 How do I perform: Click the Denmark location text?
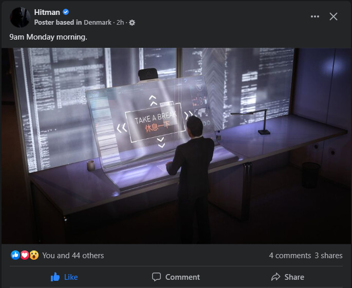98,23
